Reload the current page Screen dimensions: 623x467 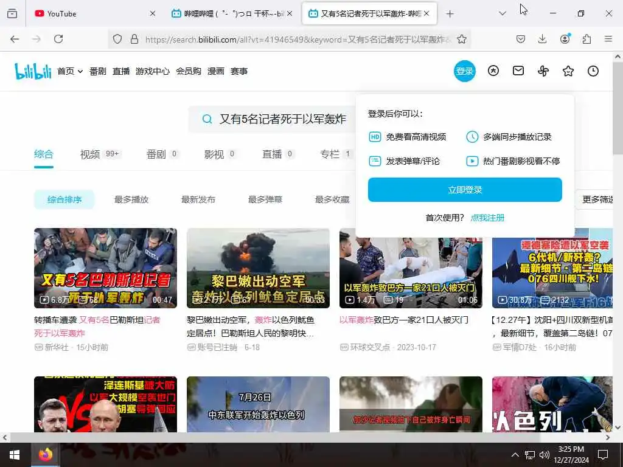pyautogui.click(x=58, y=39)
